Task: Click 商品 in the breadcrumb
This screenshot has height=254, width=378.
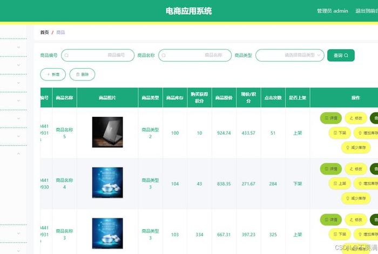Action: 60,32
